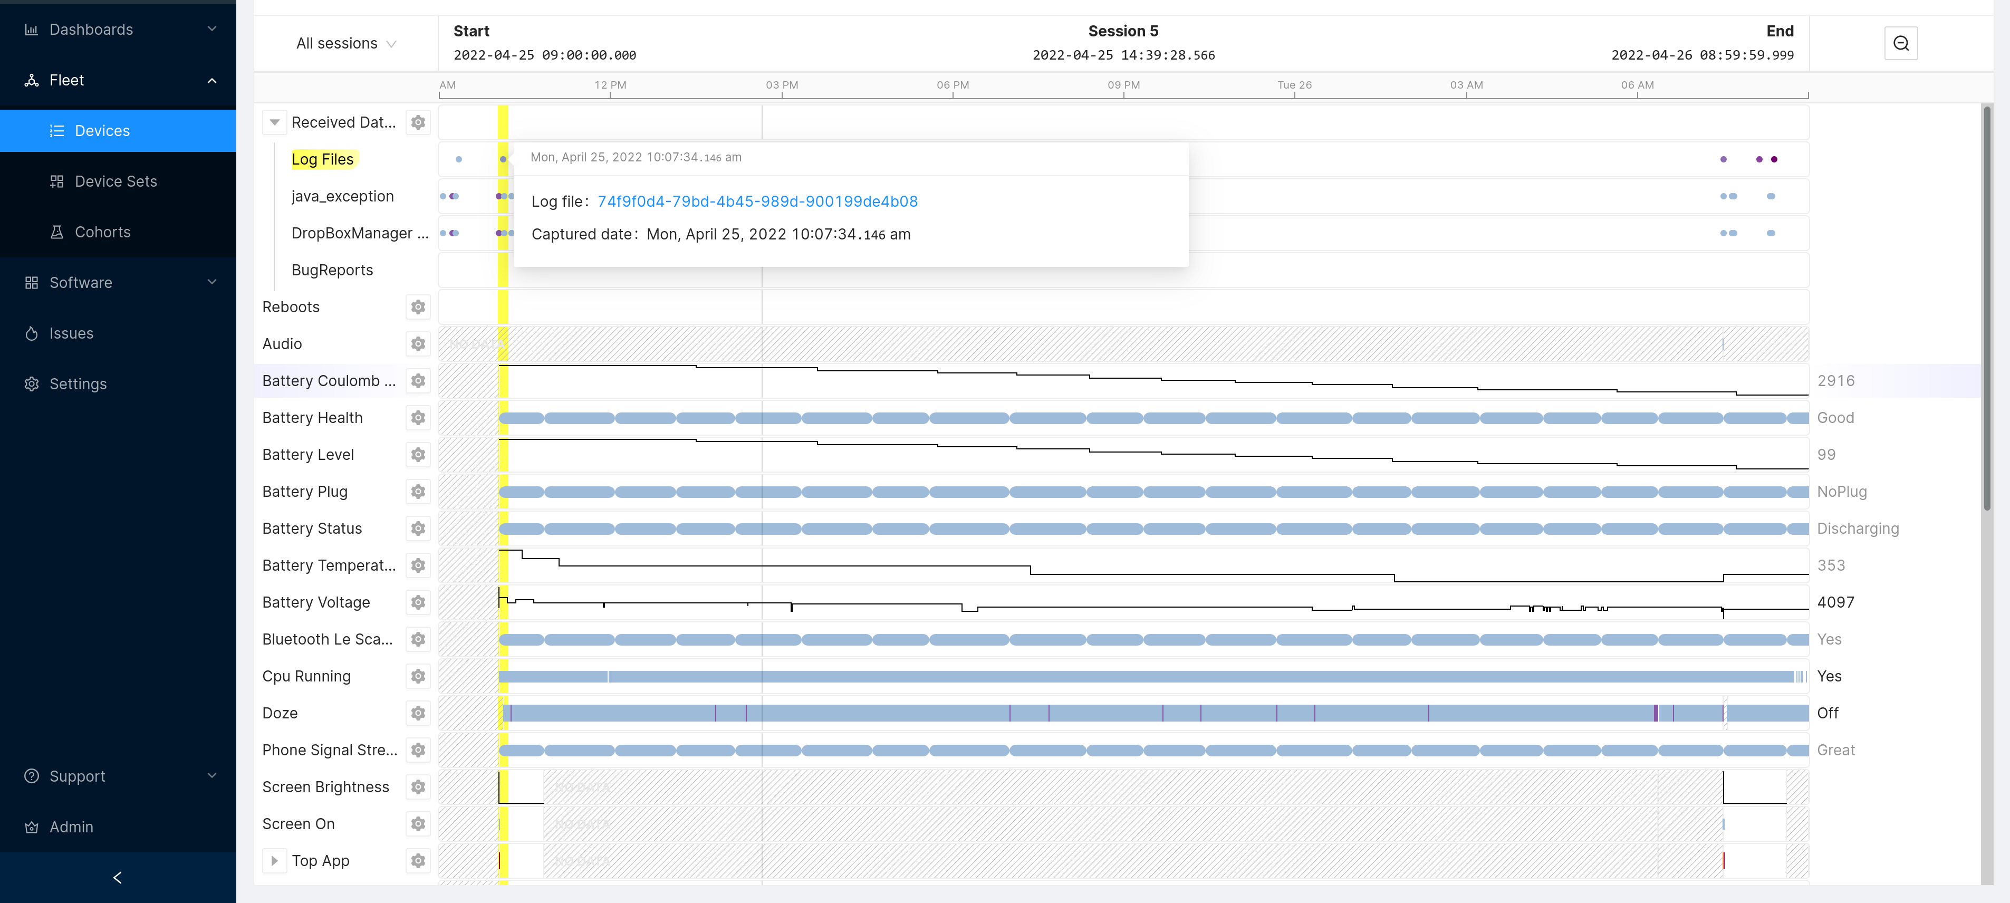
Task: Collapse the sidebar with the arrow icon
Action: [x=118, y=877]
